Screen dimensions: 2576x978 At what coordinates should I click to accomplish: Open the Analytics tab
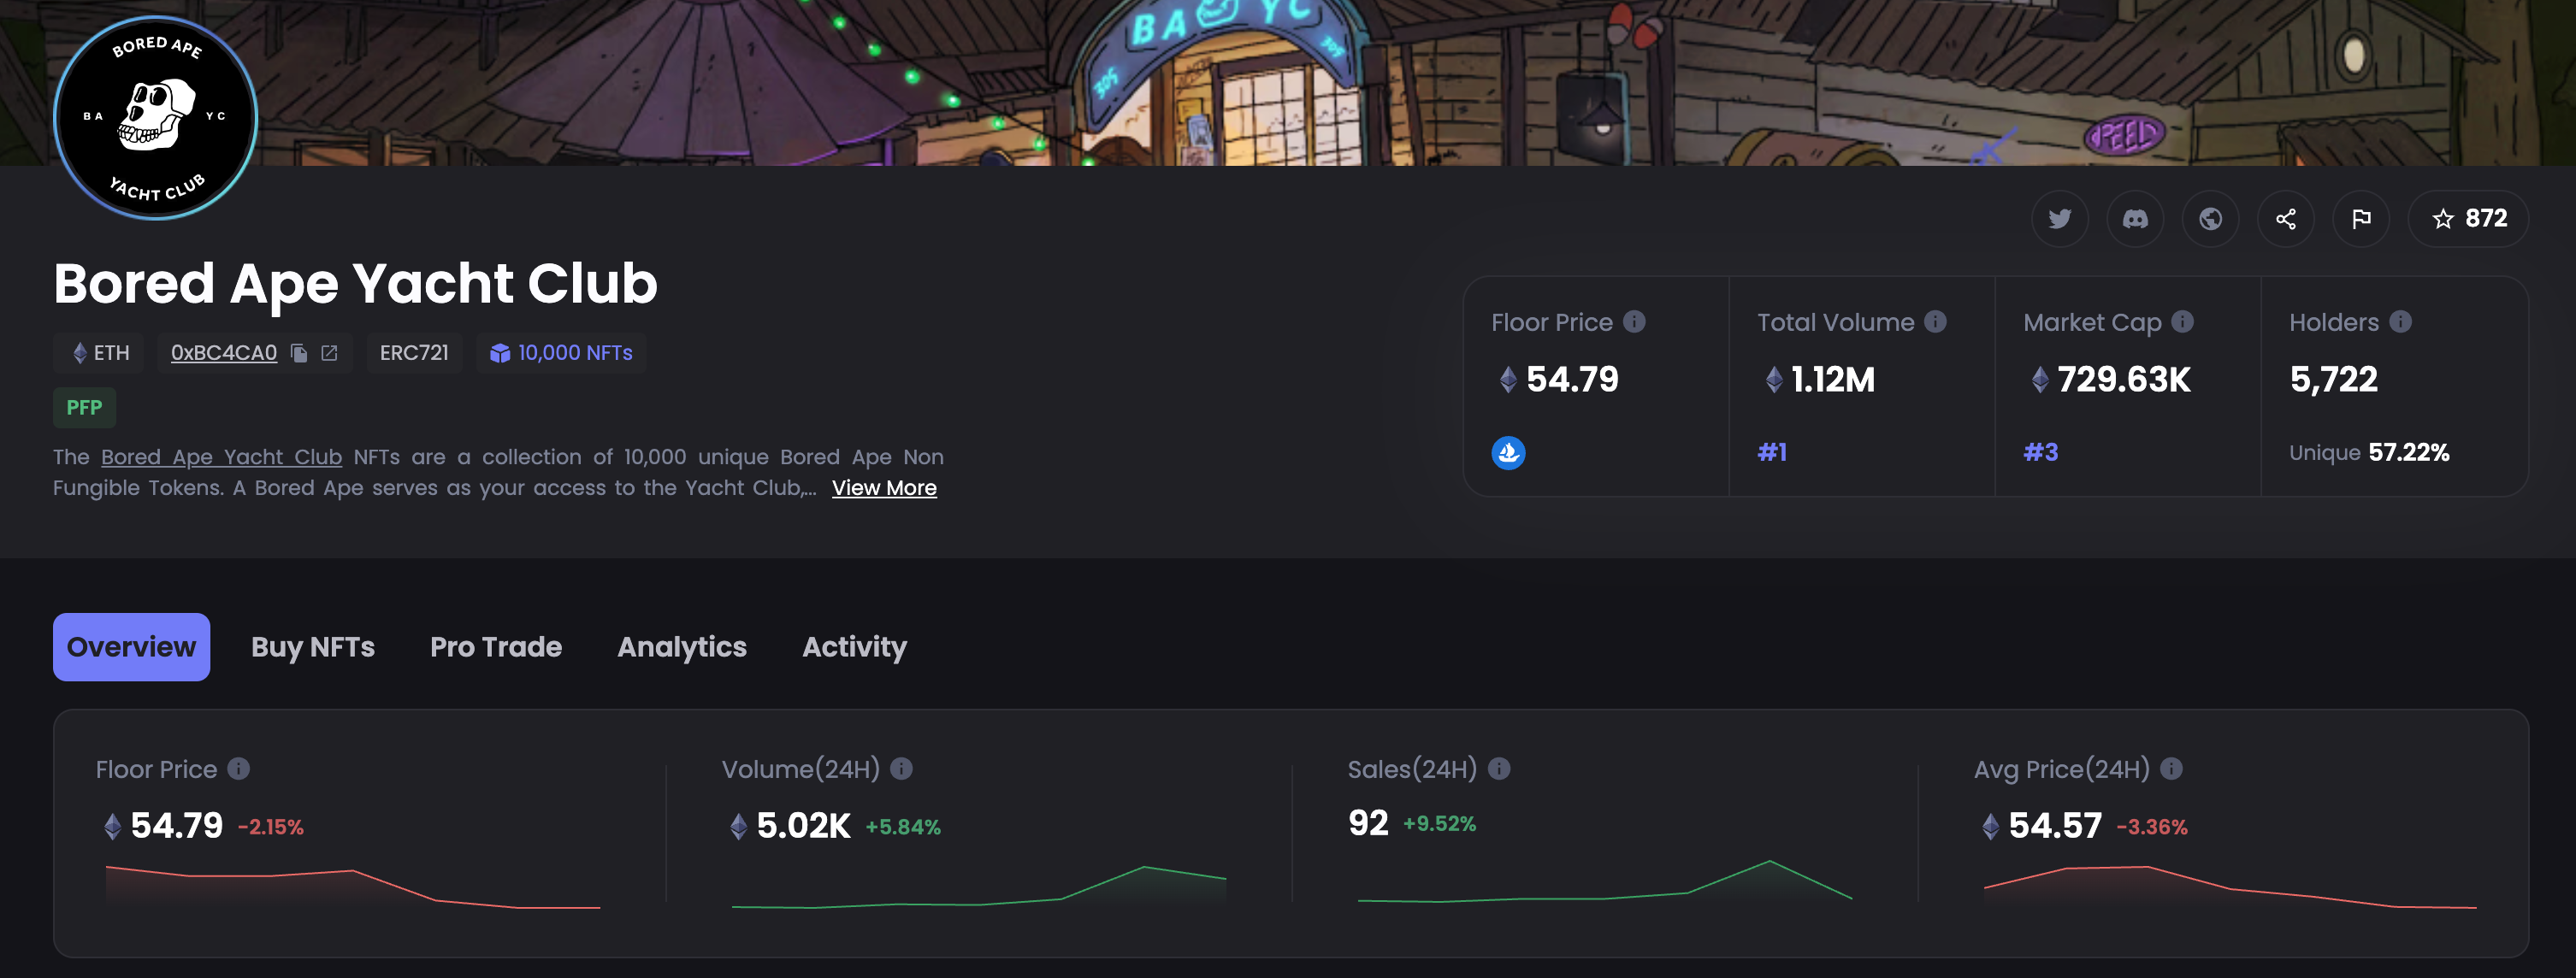click(x=682, y=647)
